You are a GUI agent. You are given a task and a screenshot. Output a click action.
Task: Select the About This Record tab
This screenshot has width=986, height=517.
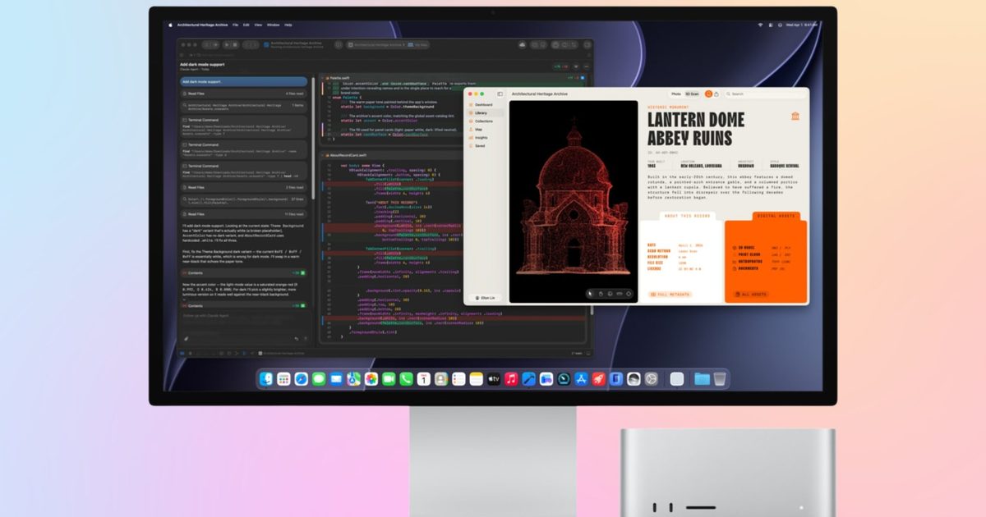(x=688, y=216)
